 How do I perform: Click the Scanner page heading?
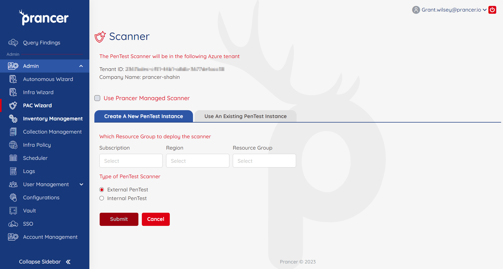click(x=129, y=37)
